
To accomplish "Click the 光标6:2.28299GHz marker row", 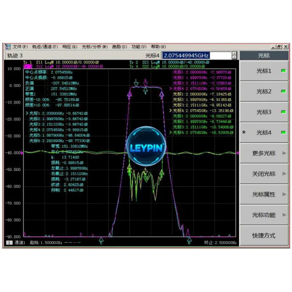I will 59,141.
